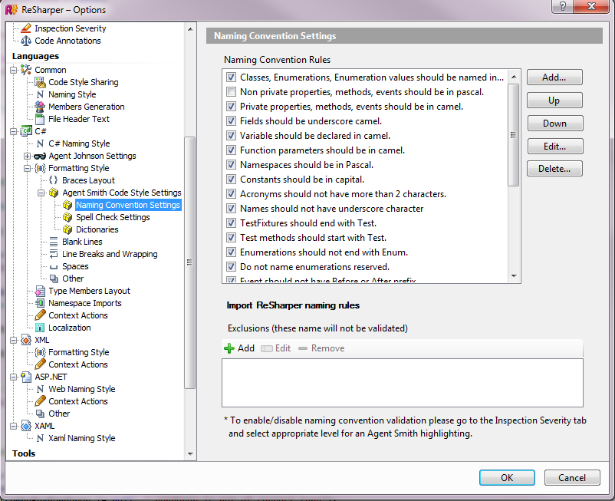Toggle Variable should be declared in camel
Screen dimensions: 615x501
point(231,136)
